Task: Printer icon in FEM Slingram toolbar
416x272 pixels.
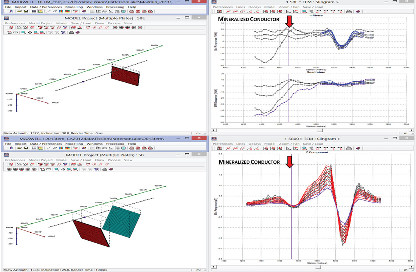Action: pyautogui.click(x=349, y=11)
